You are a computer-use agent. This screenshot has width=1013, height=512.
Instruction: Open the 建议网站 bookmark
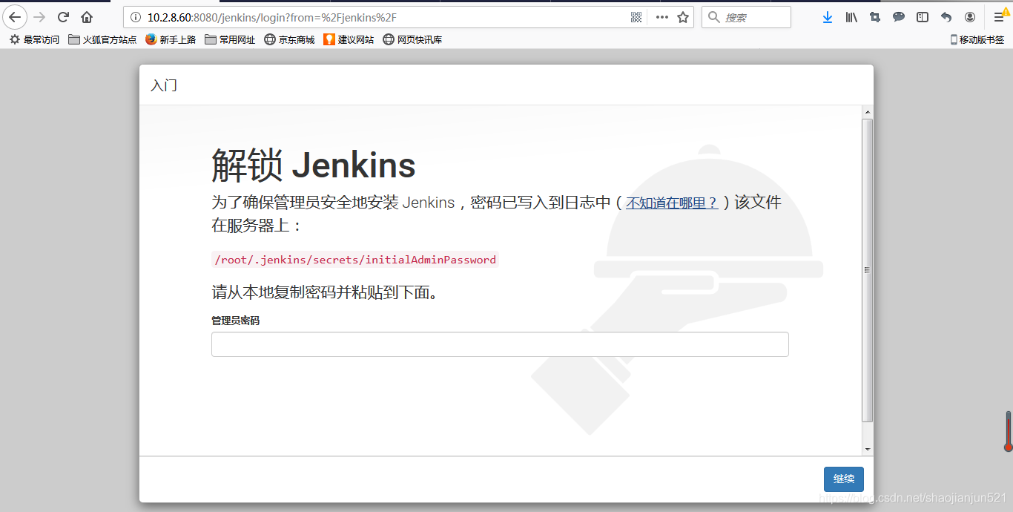pyautogui.click(x=349, y=39)
